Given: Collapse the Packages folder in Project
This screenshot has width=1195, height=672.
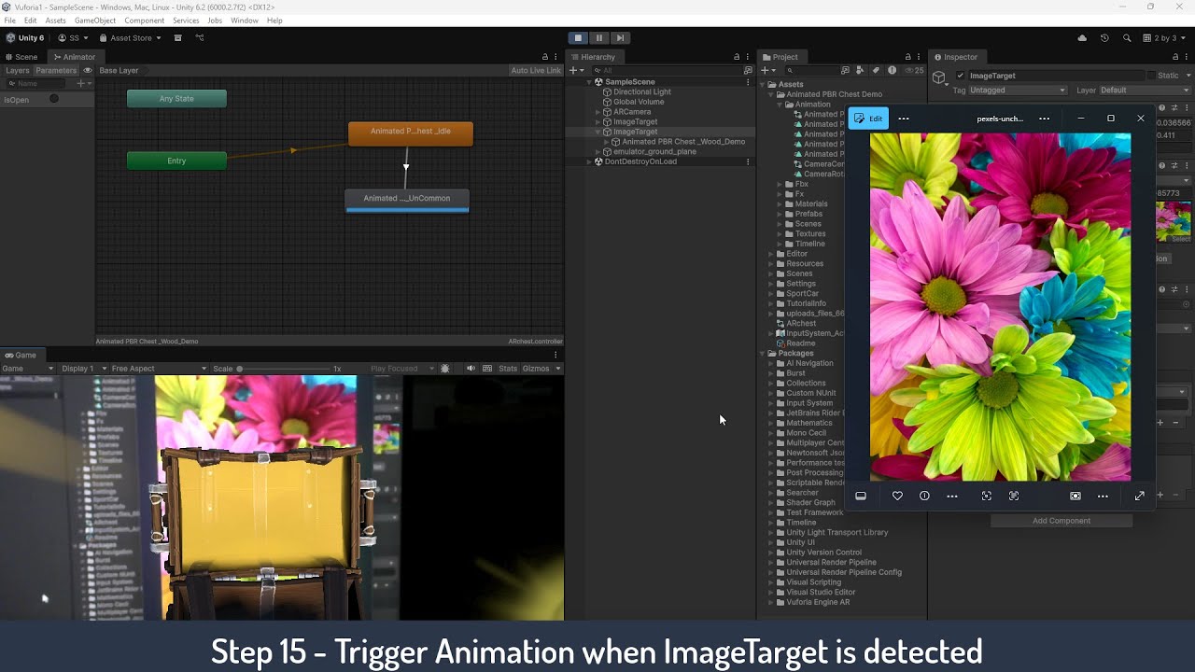Looking at the screenshot, I should tap(762, 354).
